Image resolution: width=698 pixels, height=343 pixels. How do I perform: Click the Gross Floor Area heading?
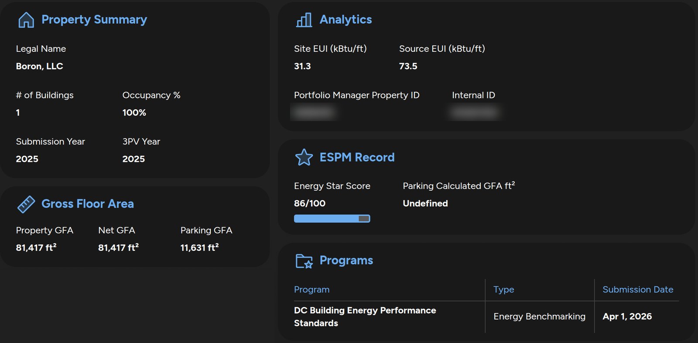[x=88, y=204]
